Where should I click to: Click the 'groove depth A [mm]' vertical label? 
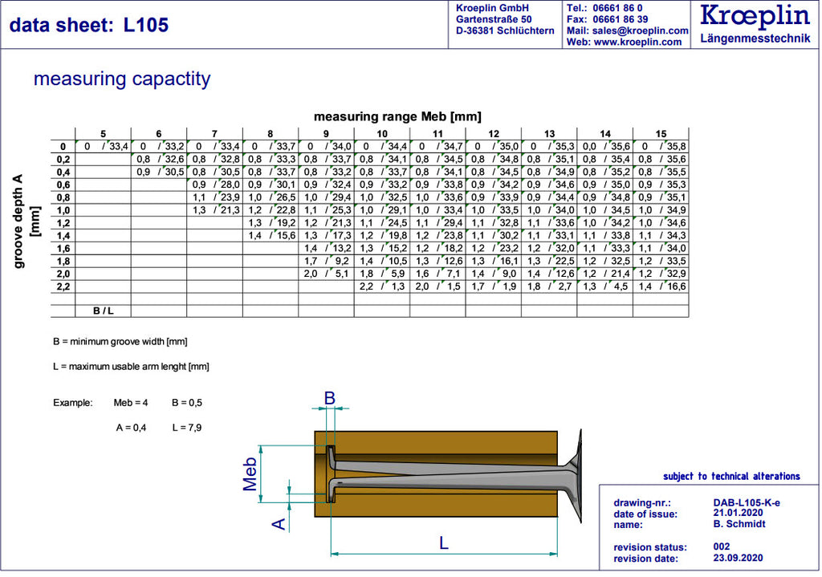[24, 221]
